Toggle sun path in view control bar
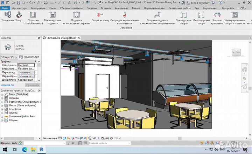The image size is (252, 154). (x=69, y=138)
